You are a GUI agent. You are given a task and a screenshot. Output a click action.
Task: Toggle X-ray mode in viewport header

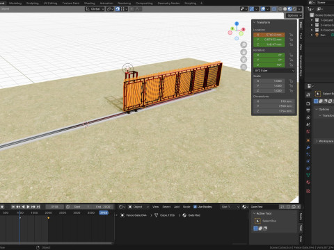coord(274,9)
